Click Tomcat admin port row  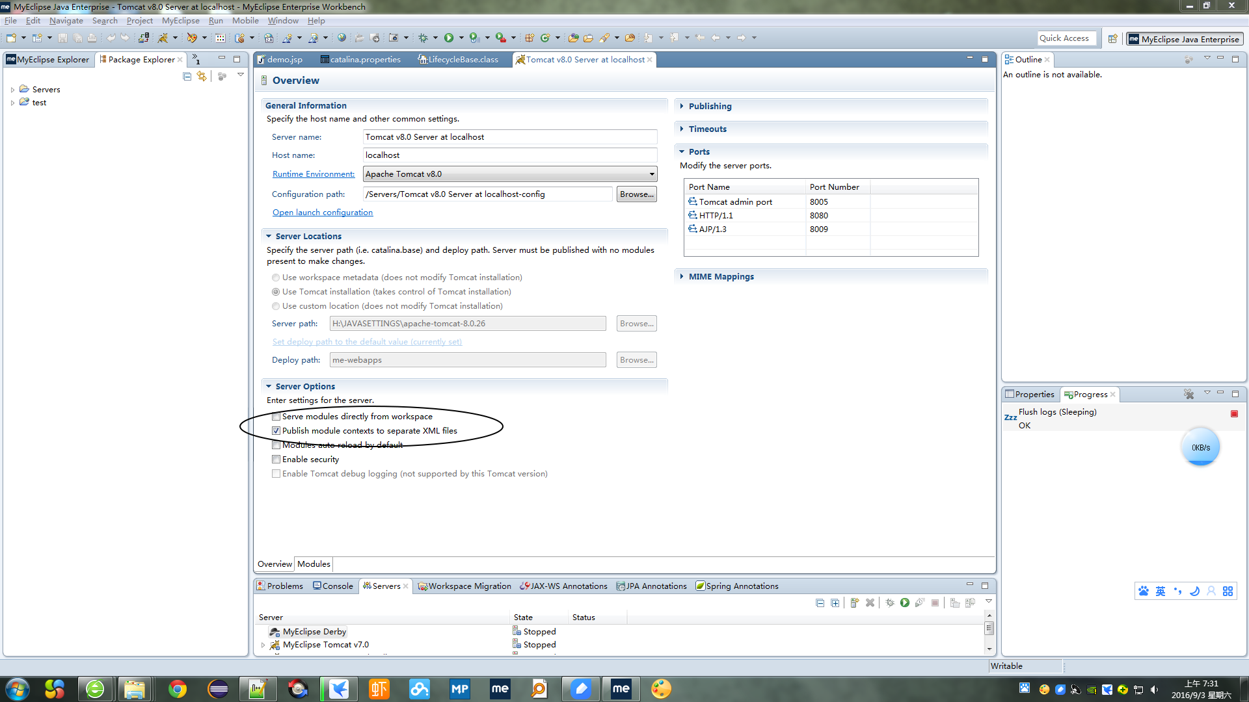pos(831,201)
